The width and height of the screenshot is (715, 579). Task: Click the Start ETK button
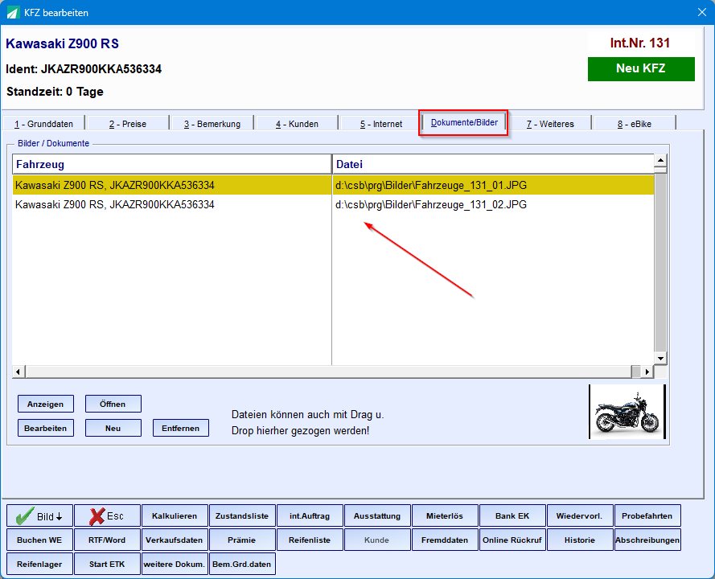tap(107, 564)
